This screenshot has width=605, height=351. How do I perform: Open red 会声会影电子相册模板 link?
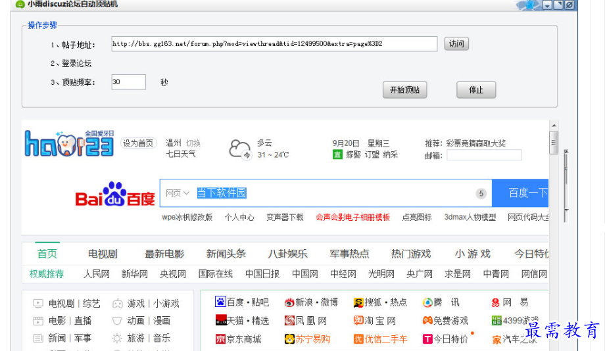pos(352,217)
